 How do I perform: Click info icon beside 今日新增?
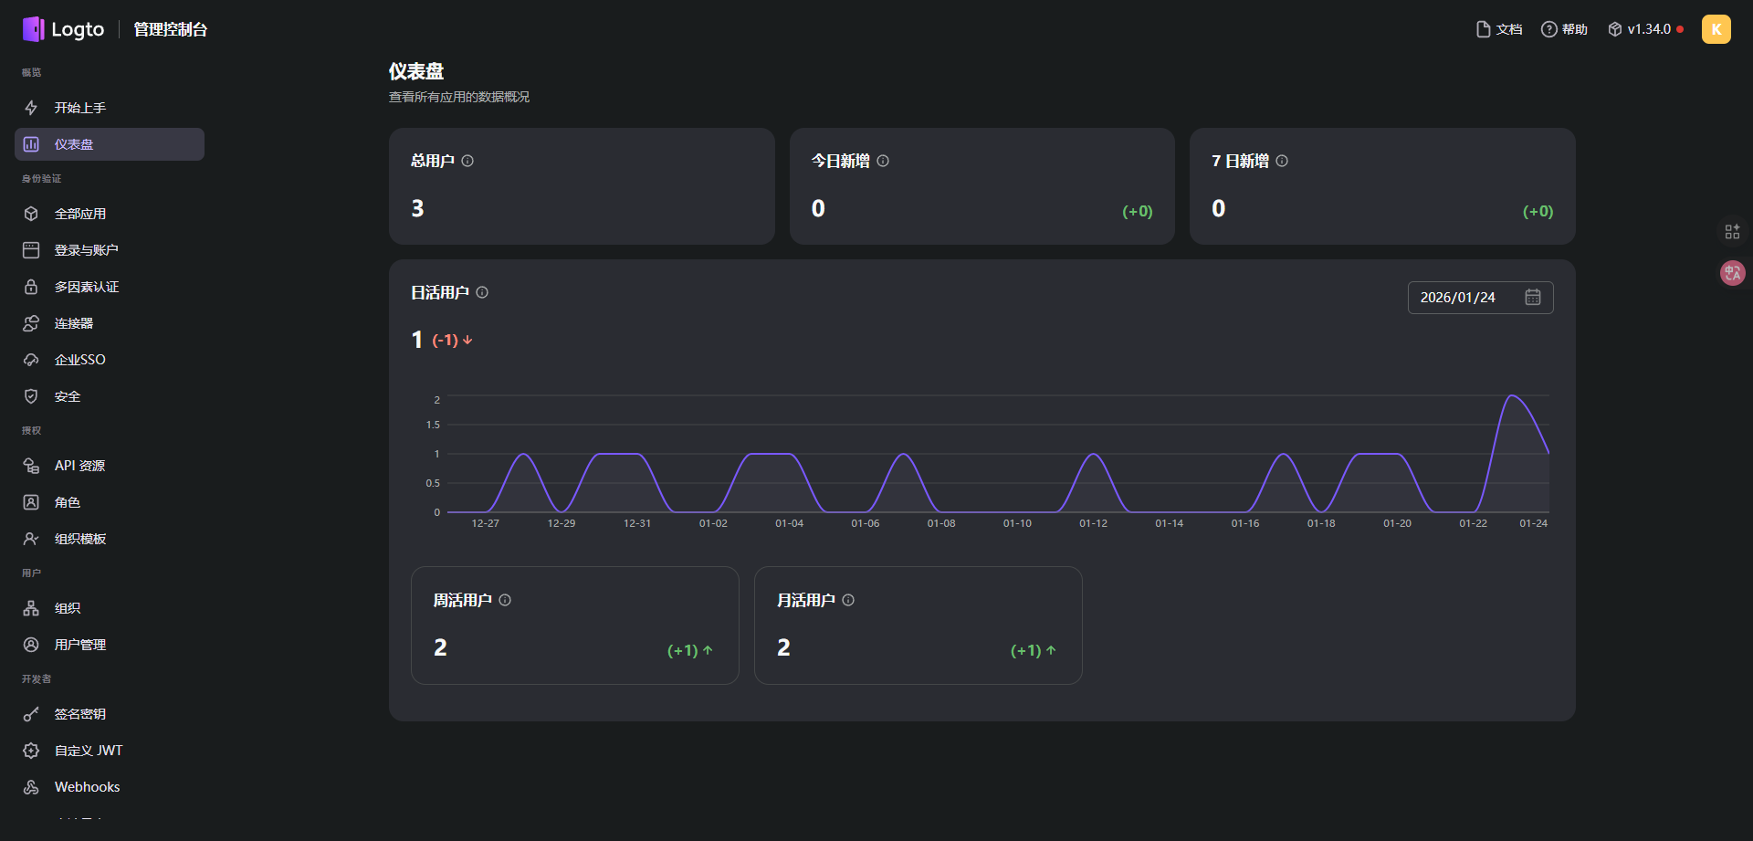(x=883, y=161)
